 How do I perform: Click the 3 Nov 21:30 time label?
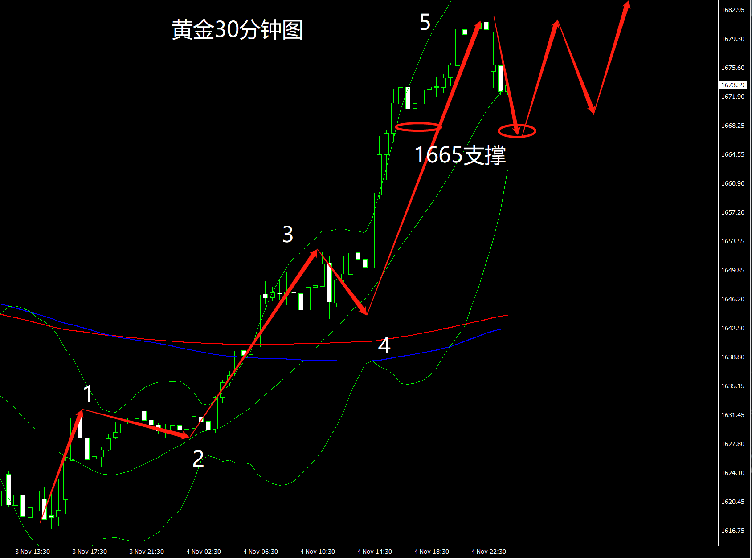click(147, 552)
